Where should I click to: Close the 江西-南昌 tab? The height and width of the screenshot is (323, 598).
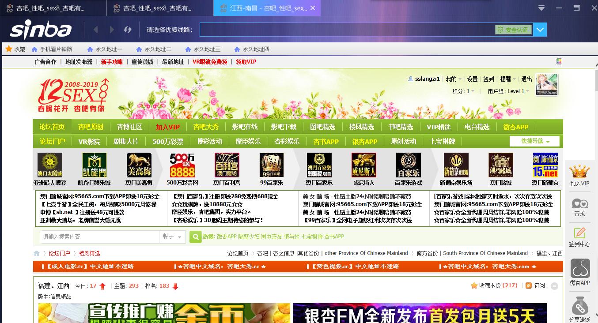tap(313, 8)
